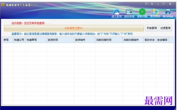178x110 pixels.
Task: Visit the 官方网站 official website
Action: pyautogui.click(x=168, y=13)
